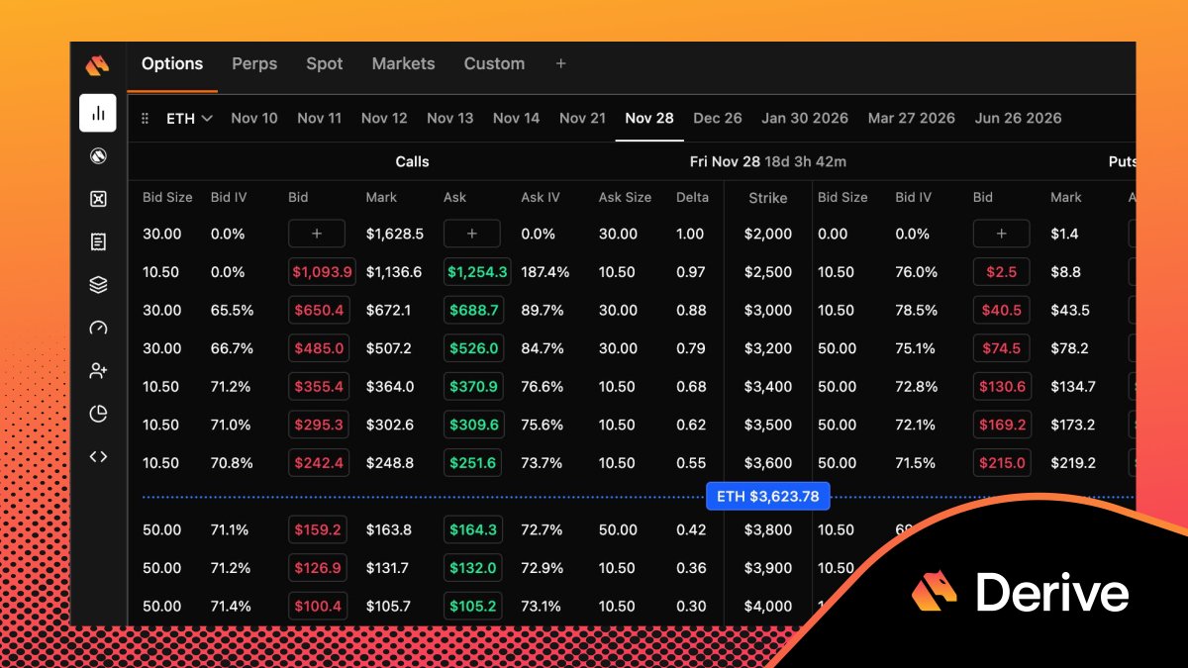
Task: Click call bid $126.9
Action: [x=318, y=568]
